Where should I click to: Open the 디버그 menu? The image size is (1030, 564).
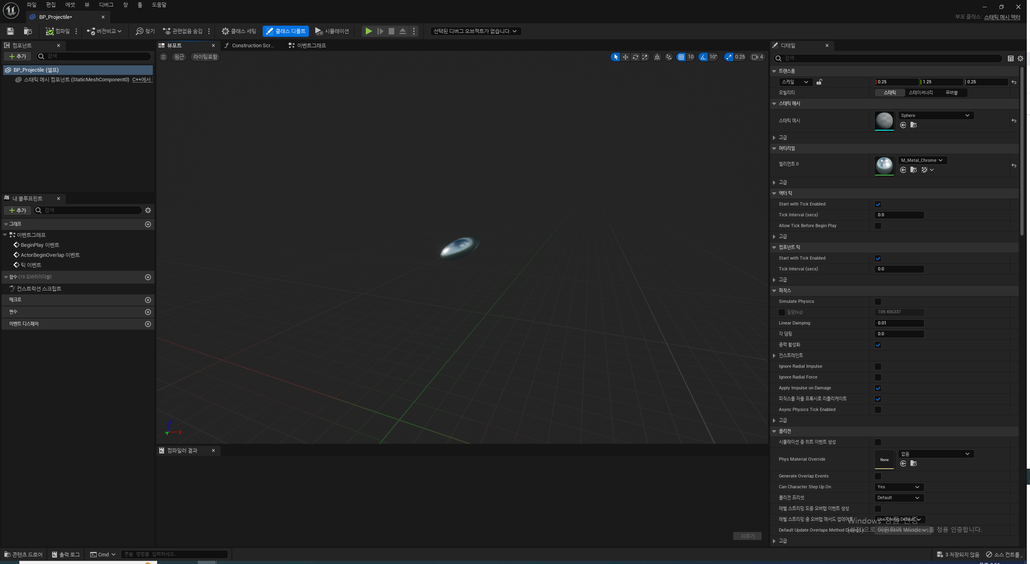pos(106,5)
